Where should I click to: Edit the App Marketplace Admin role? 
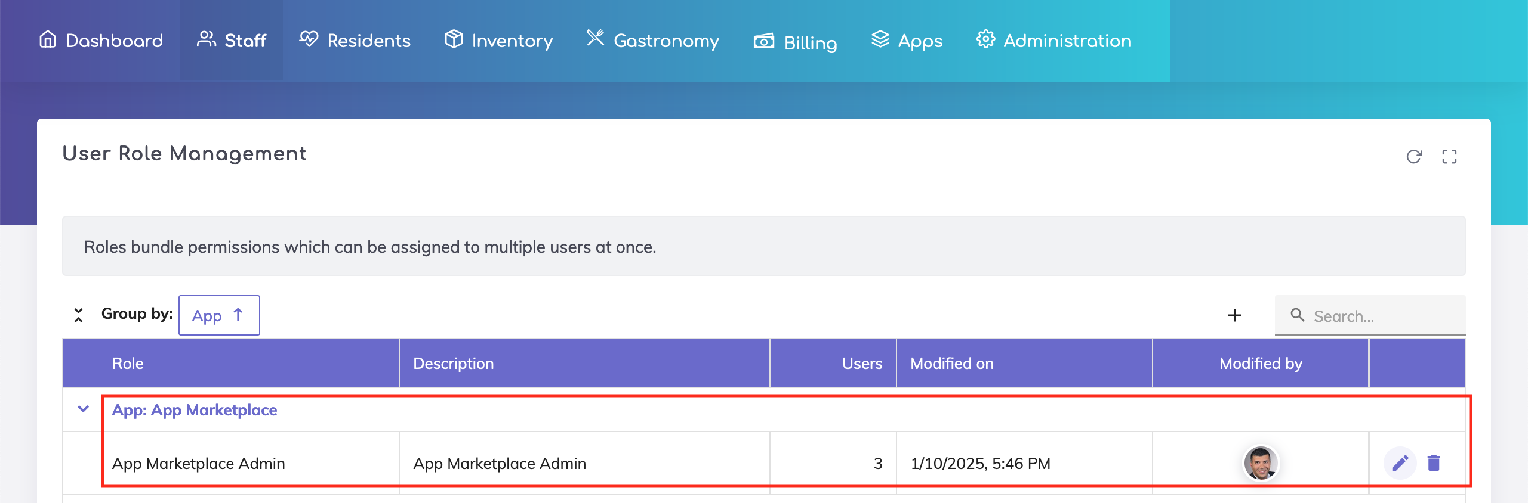[x=1400, y=463]
